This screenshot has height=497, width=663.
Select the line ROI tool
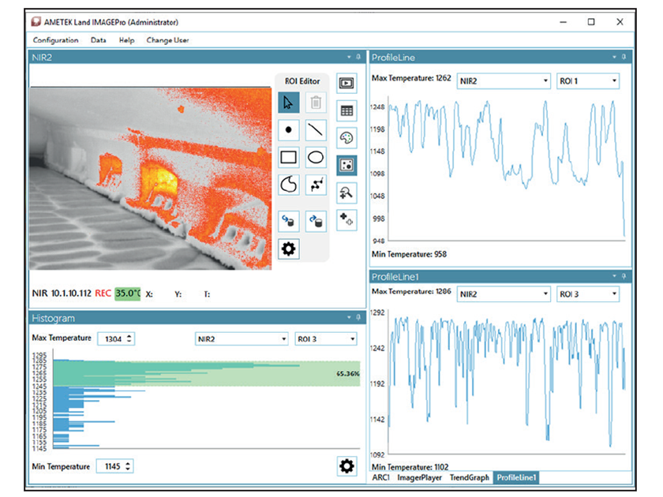point(315,130)
